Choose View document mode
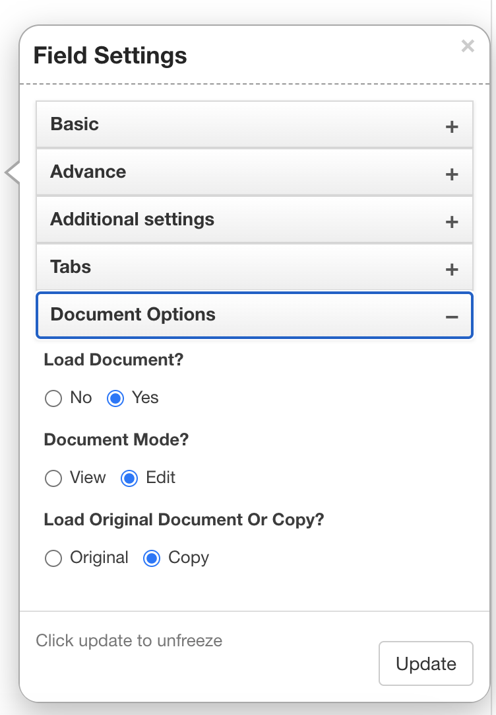This screenshot has width=496, height=715. point(53,478)
